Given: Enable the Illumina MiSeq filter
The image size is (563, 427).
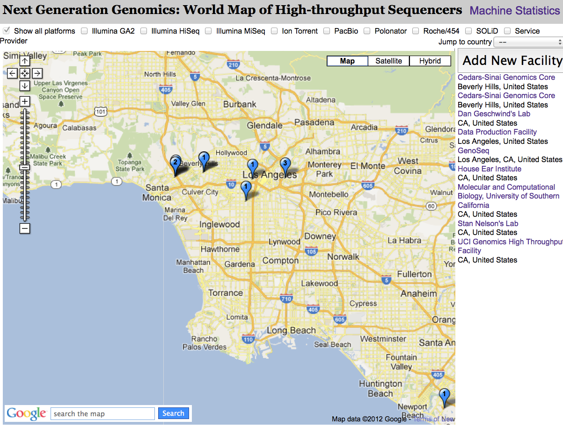Looking at the screenshot, I should tap(208, 31).
